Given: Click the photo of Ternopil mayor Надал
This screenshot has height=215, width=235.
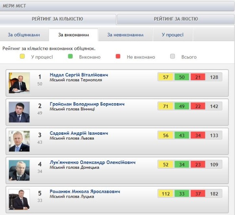Looking at the screenshot, I should [19, 83].
